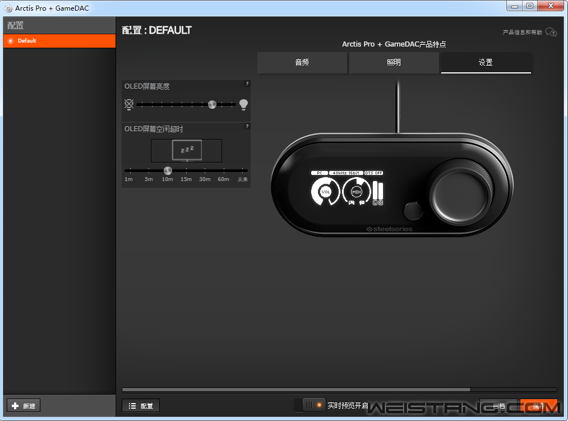
Task: Click SteelSeries logo in title bar
Action: [x=8, y=8]
